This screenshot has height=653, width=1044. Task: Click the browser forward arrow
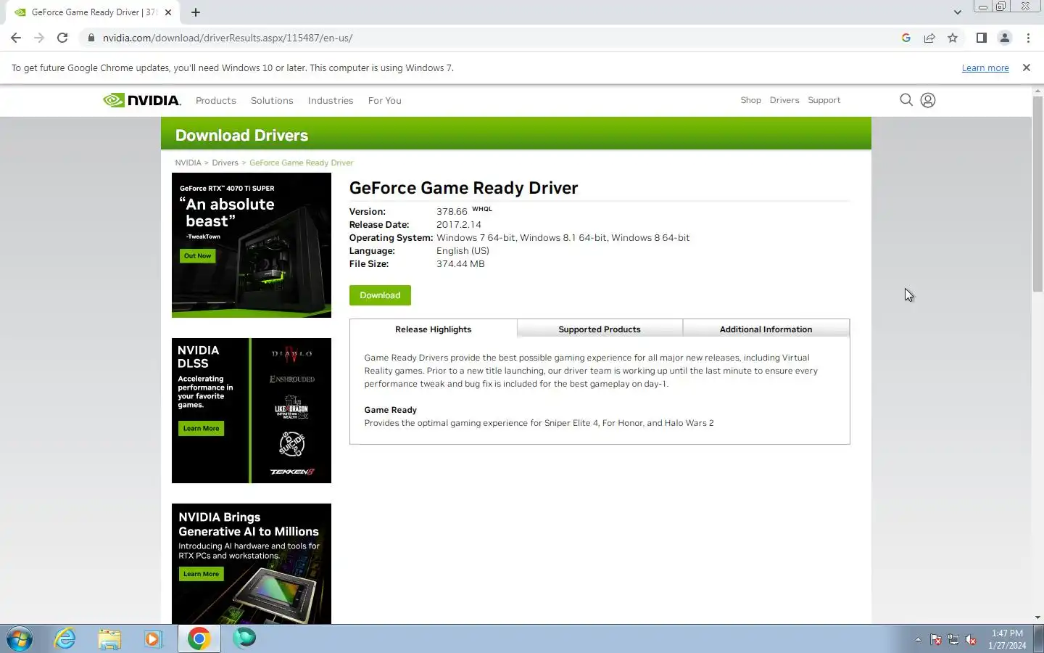pyautogui.click(x=39, y=38)
